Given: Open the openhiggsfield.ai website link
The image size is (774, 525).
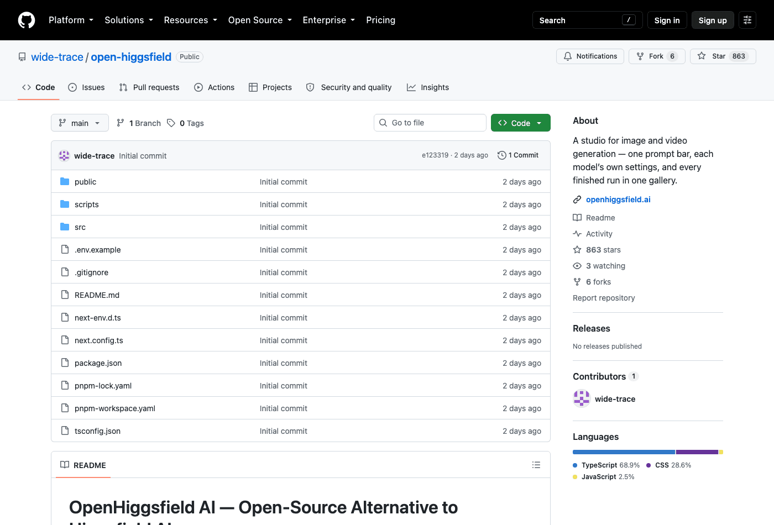Looking at the screenshot, I should (x=618, y=200).
